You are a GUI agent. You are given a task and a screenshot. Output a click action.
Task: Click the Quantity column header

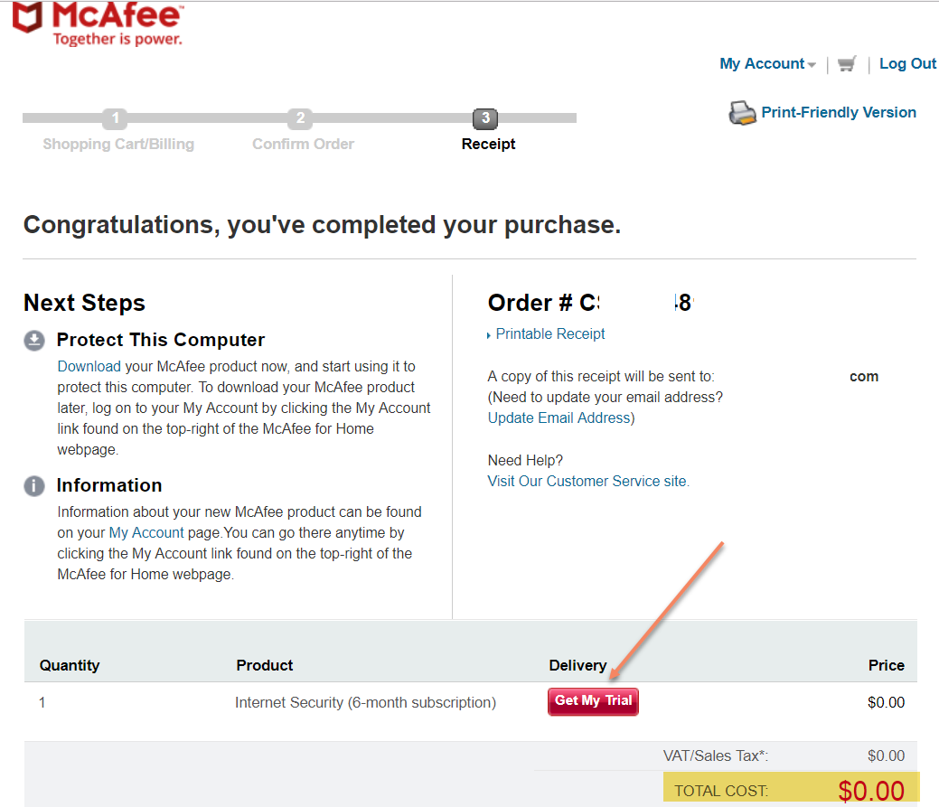tap(70, 666)
